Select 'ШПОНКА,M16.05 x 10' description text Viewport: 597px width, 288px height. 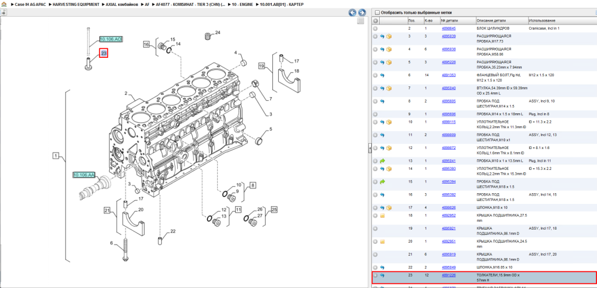point(494,268)
